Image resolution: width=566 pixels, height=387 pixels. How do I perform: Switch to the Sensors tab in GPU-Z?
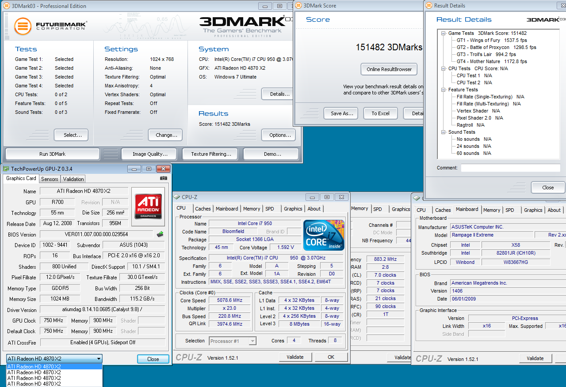point(50,179)
